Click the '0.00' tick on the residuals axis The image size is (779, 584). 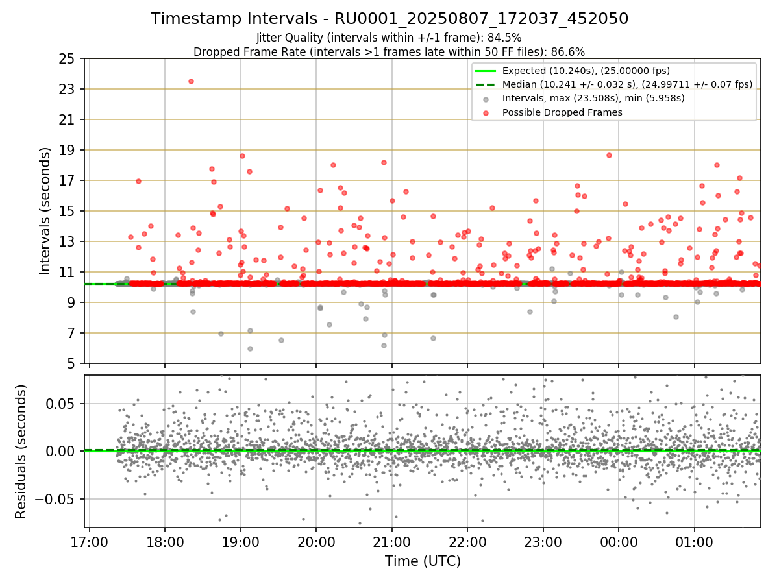(x=60, y=452)
